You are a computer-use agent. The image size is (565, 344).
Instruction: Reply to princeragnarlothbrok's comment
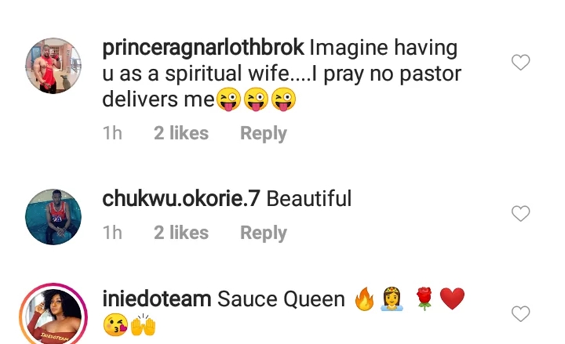coord(263,133)
